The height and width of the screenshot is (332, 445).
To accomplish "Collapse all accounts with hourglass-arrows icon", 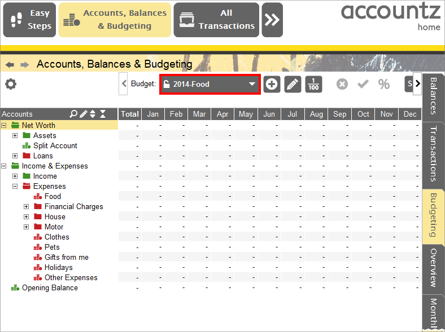I will [x=103, y=114].
